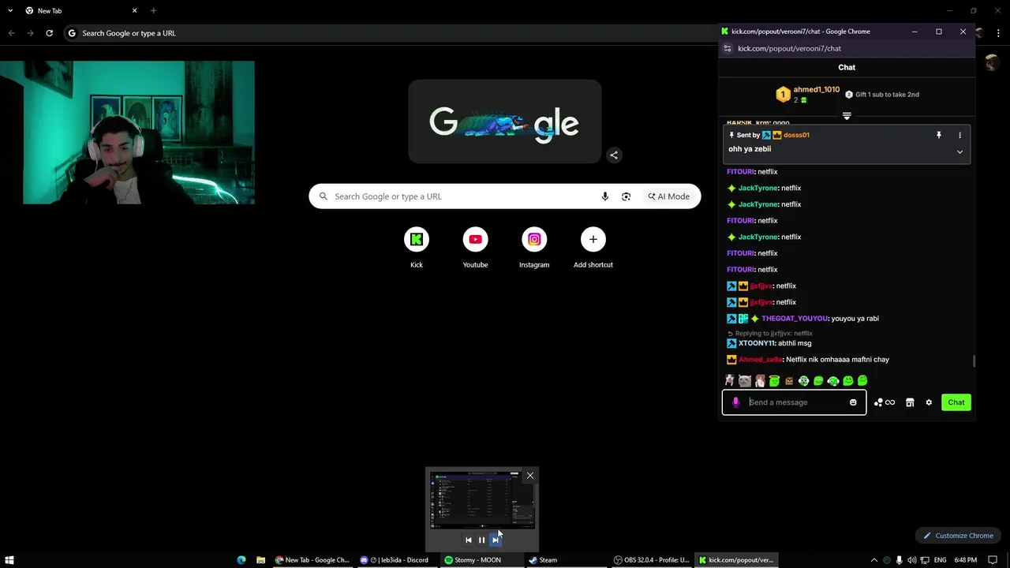Send message with green Chat button
Screen dimensions: 1010x568
956,402
